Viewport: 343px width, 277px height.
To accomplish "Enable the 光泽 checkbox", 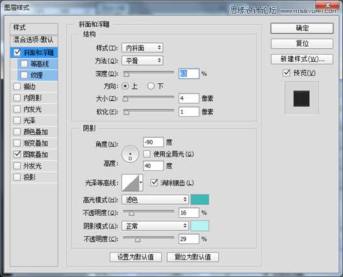I will 17,120.
